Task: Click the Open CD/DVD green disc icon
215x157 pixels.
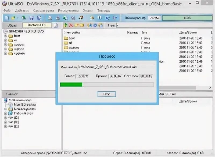Action: [x=24, y=18]
